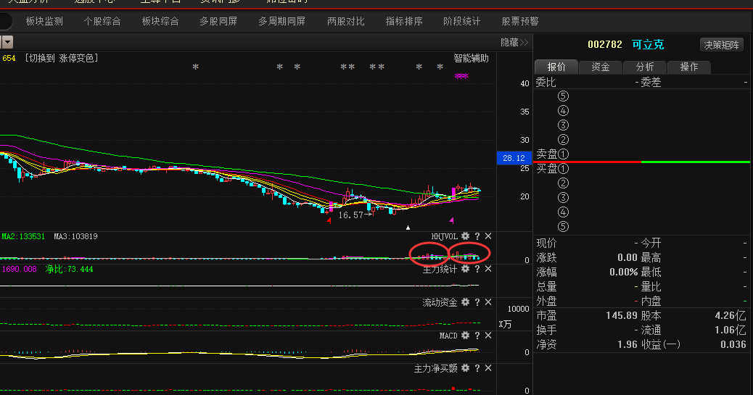The height and width of the screenshot is (395, 753).
Task: Open settings gear for HHJVOL indicator
Action: (x=466, y=236)
